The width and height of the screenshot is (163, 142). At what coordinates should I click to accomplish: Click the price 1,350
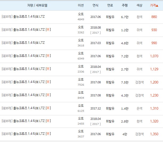(x=154, y=134)
